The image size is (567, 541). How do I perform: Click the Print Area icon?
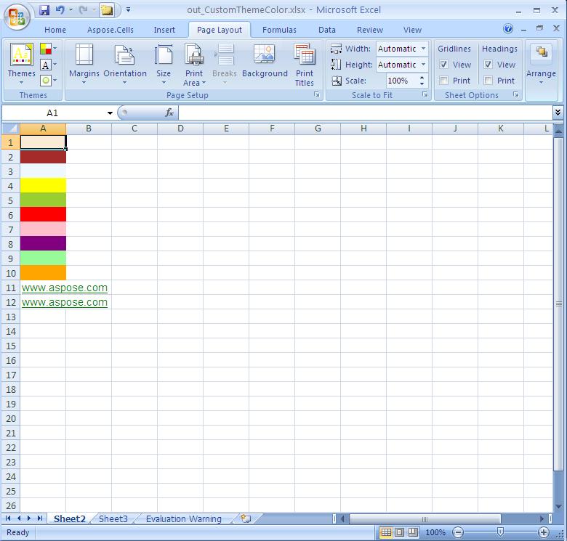pos(194,57)
